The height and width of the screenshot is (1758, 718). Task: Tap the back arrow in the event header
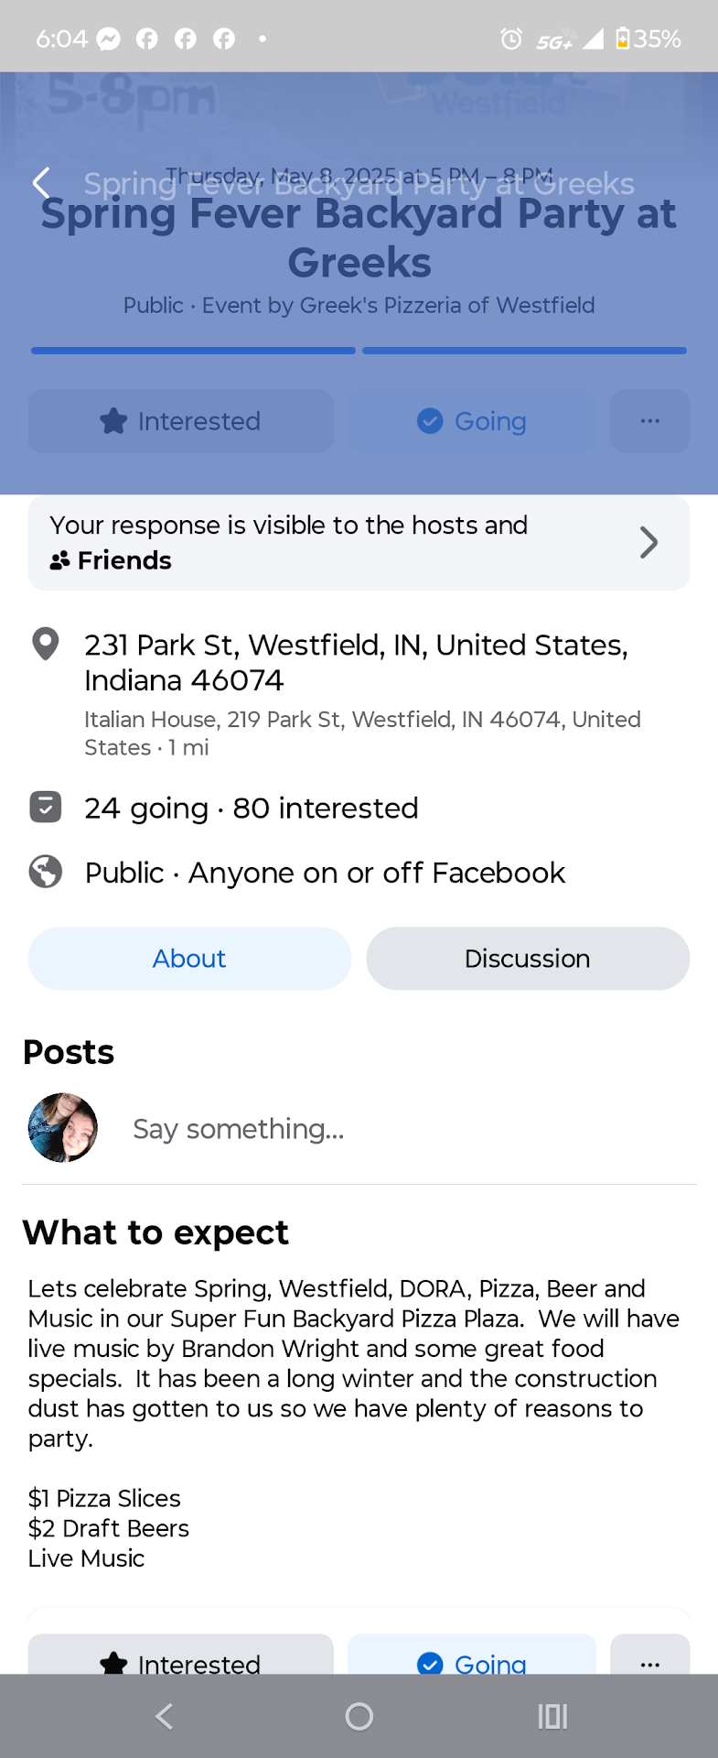coord(41,183)
